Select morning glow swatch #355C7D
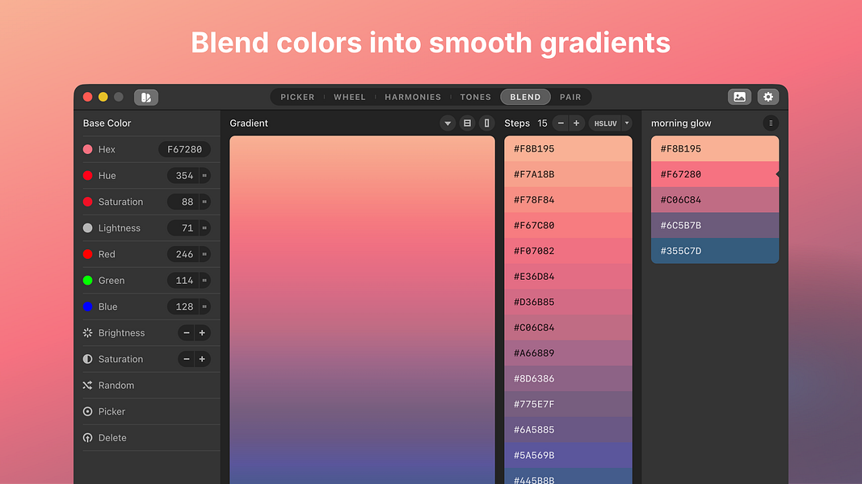Image resolution: width=862 pixels, height=484 pixels. tap(715, 251)
